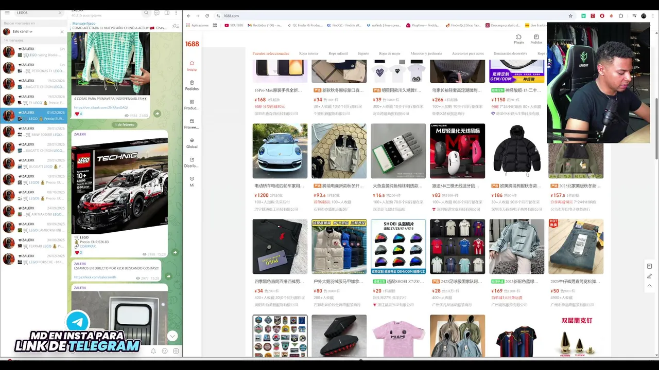Share the 'ESTAMOS EN DIRECTO' post

(168, 276)
